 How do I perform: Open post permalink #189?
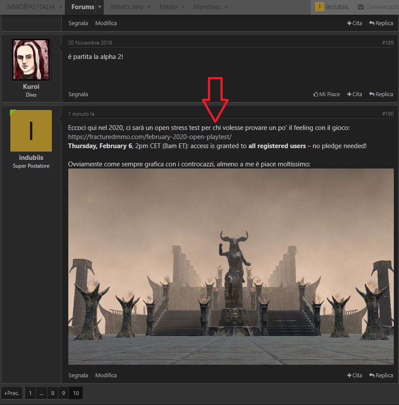point(388,43)
